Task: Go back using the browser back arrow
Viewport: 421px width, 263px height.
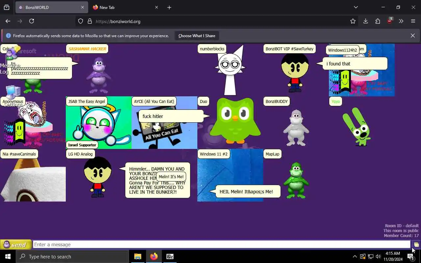Action: tap(8, 21)
